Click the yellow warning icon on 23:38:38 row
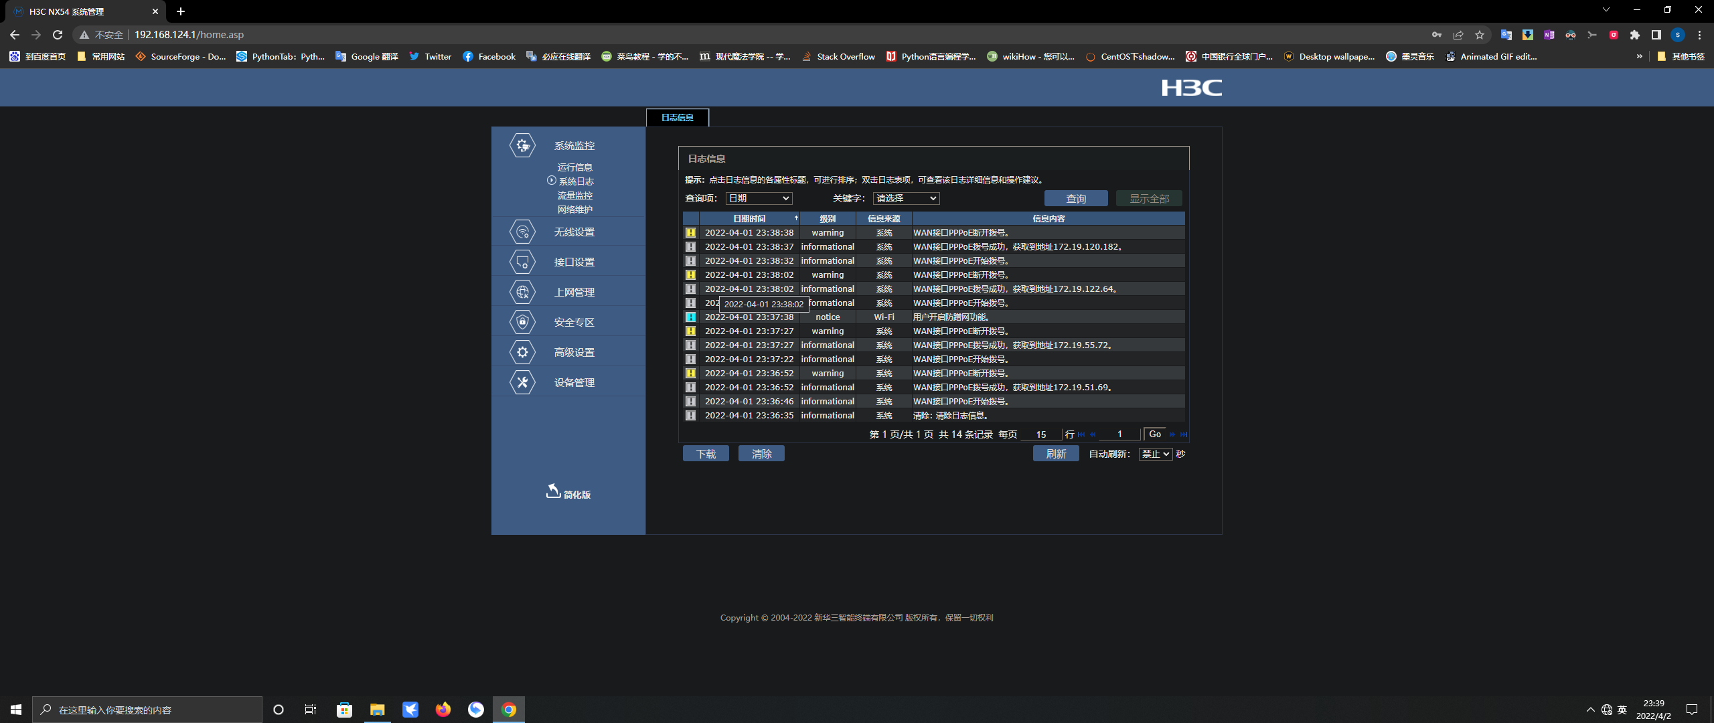The width and height of the screenshot is (1714, 723). (x=690, y=233)
